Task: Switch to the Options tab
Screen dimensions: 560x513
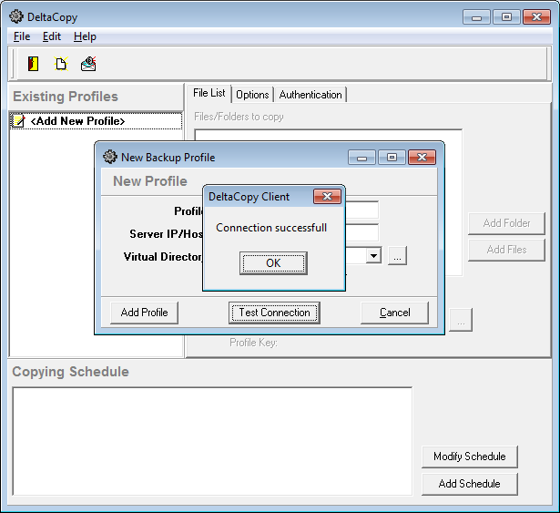Action: coord(252,95)
